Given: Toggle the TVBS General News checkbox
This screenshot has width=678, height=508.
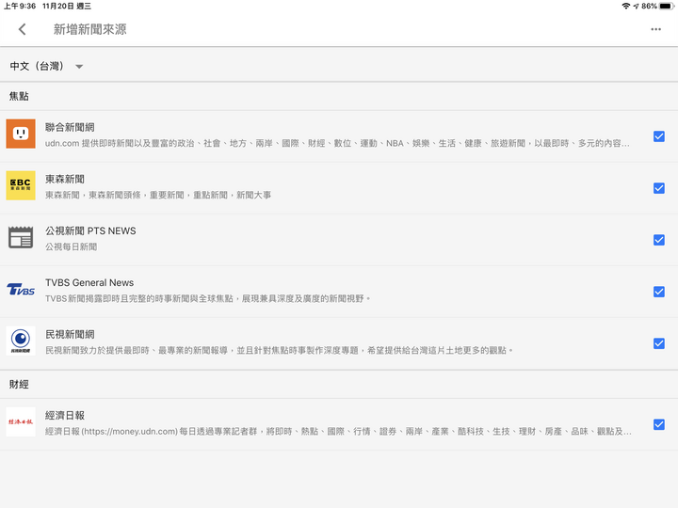Looking at the screenshot, I should click(x=658, y=292).
